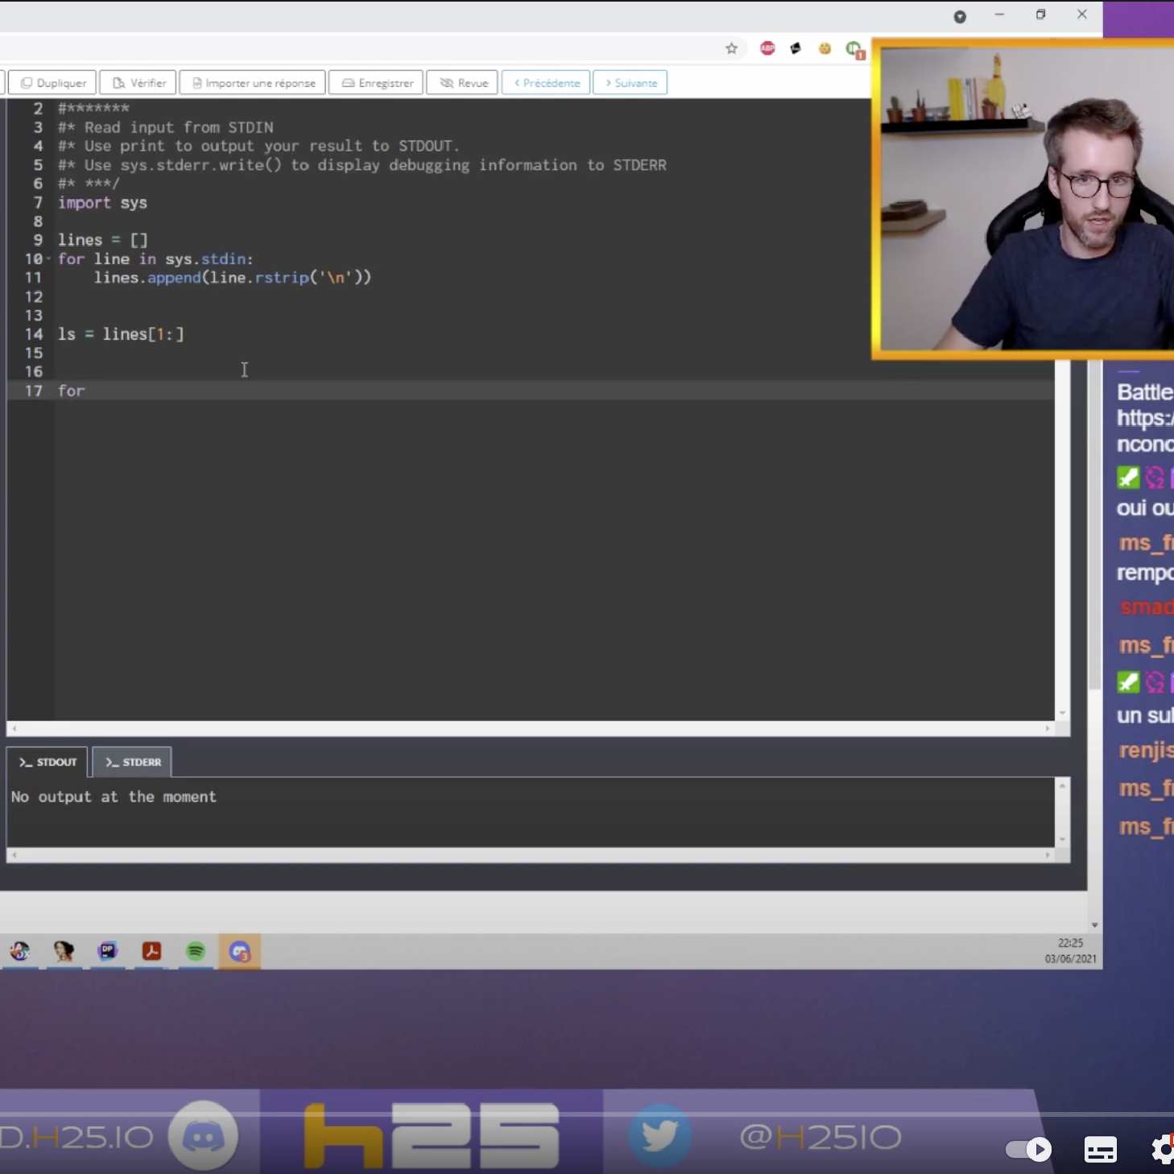Screen dimensions: 1174x1174
Task: Click the cookie extension icon in browser toolbar
Action: click(x=825, y=48)
